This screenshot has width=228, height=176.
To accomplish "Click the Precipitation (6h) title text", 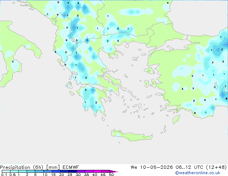I will coord(22,167).
